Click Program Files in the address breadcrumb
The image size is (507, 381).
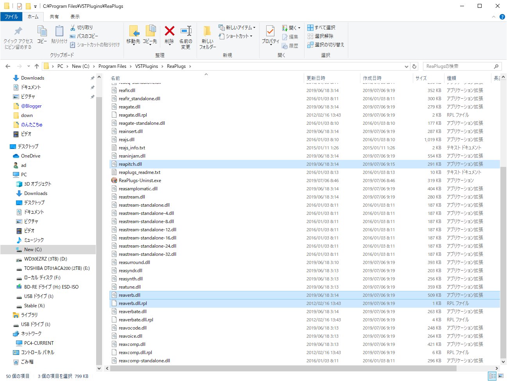coord(112,66)
